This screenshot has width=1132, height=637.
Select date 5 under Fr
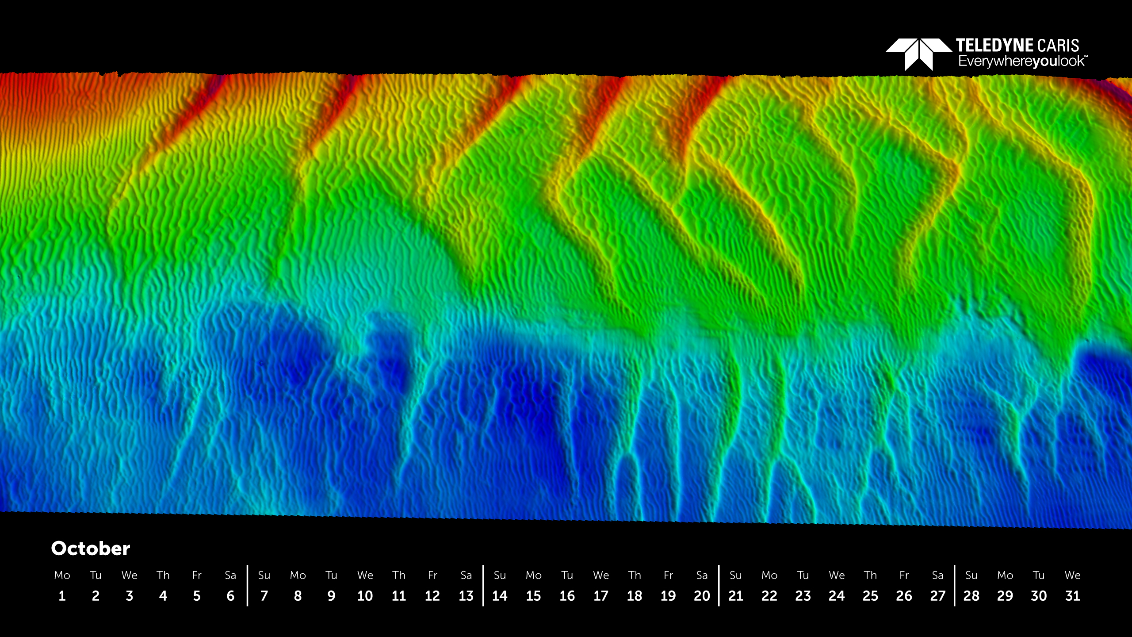(x=197, y=596)
